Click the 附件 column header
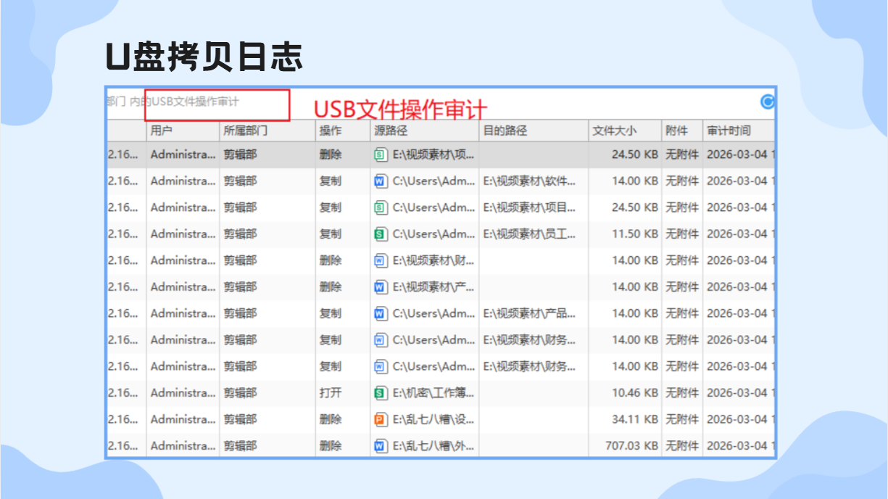Image resolution: width=888 pixels, height=499 pixels. (682, 131)
